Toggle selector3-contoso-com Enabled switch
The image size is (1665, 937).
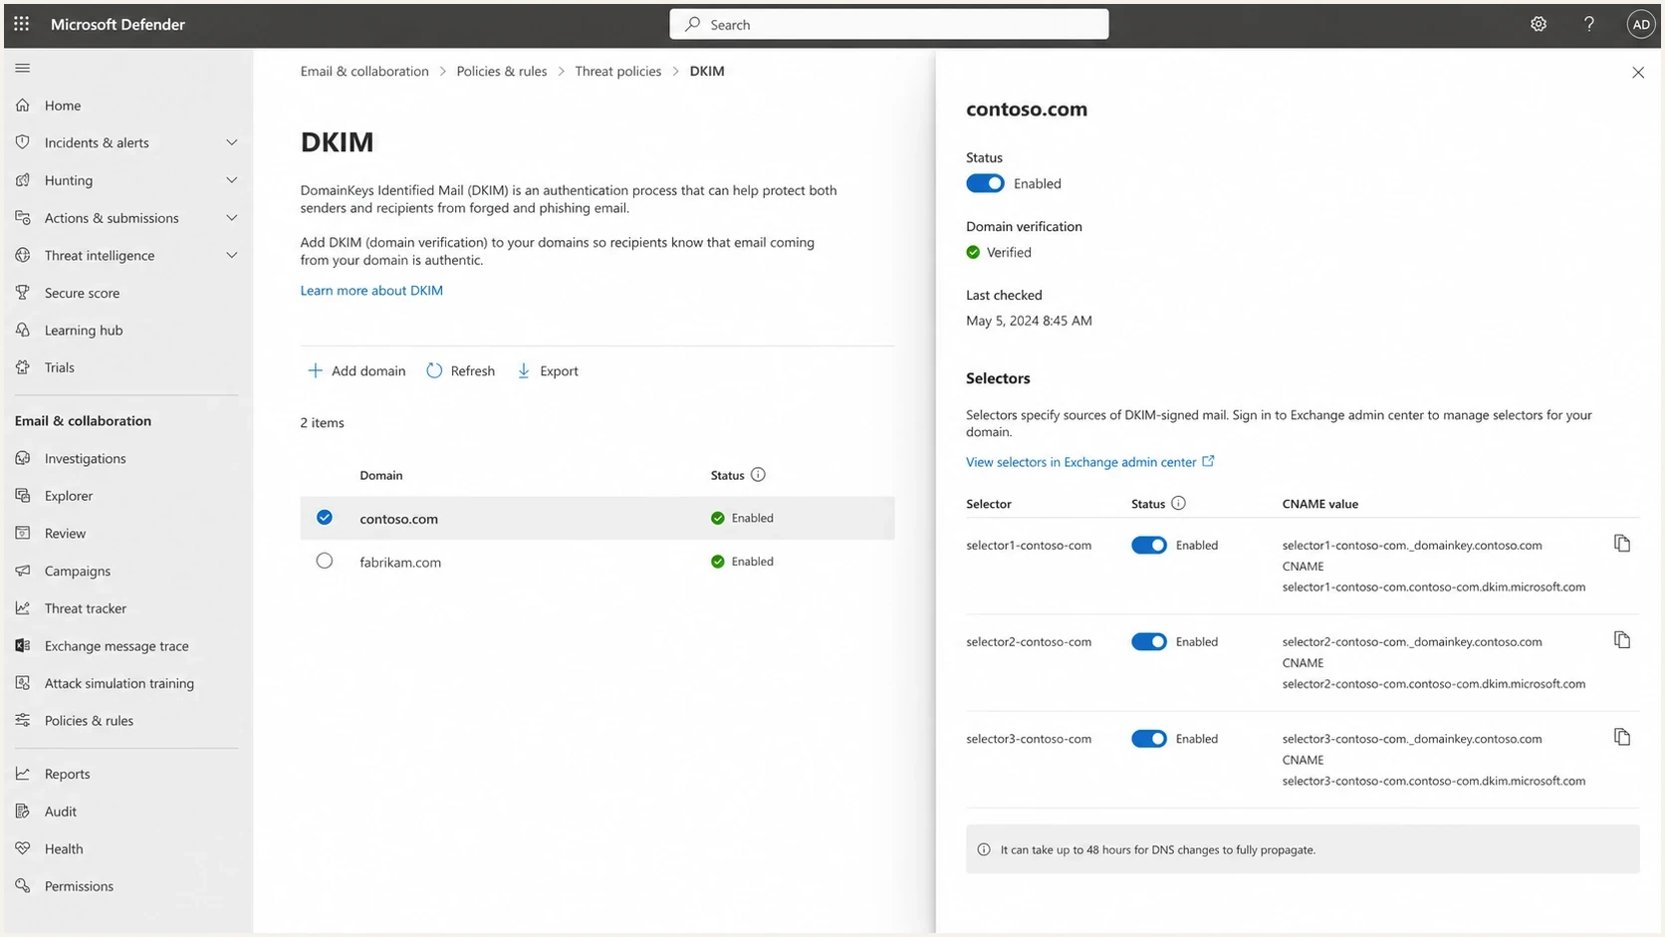coord(1149,739)
